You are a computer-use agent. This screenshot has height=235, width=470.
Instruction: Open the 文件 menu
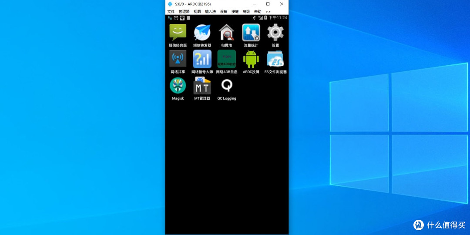click(x=171, y=11)
